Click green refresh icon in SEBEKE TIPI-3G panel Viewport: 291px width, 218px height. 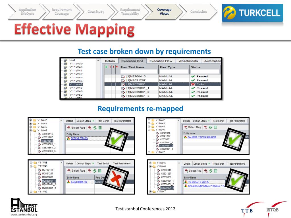pos(95,128)
